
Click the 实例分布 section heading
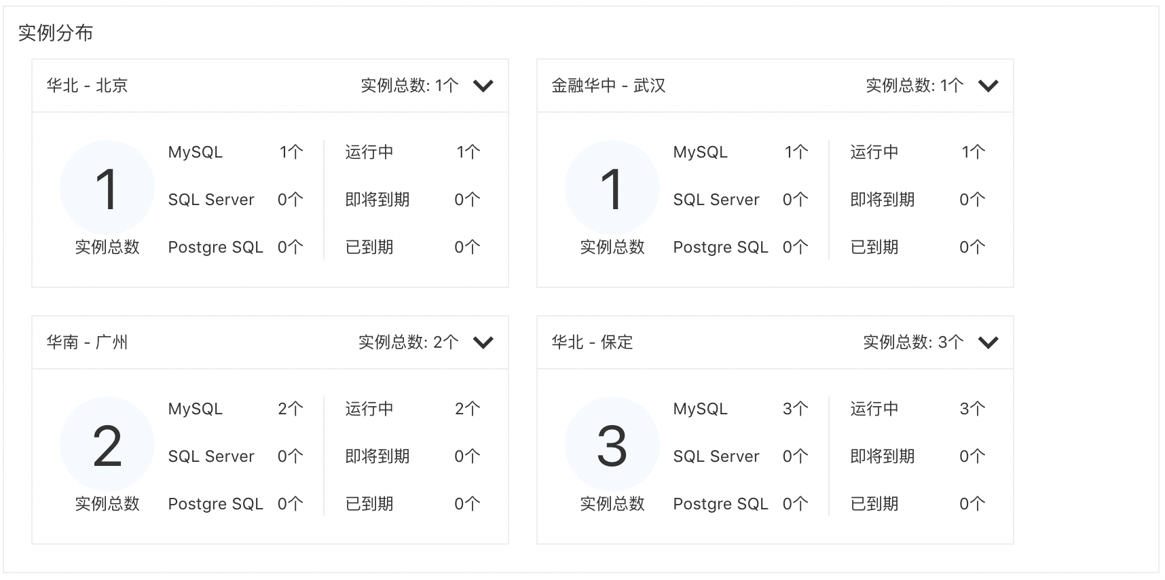pyautogui.click(x=56, y=33)
